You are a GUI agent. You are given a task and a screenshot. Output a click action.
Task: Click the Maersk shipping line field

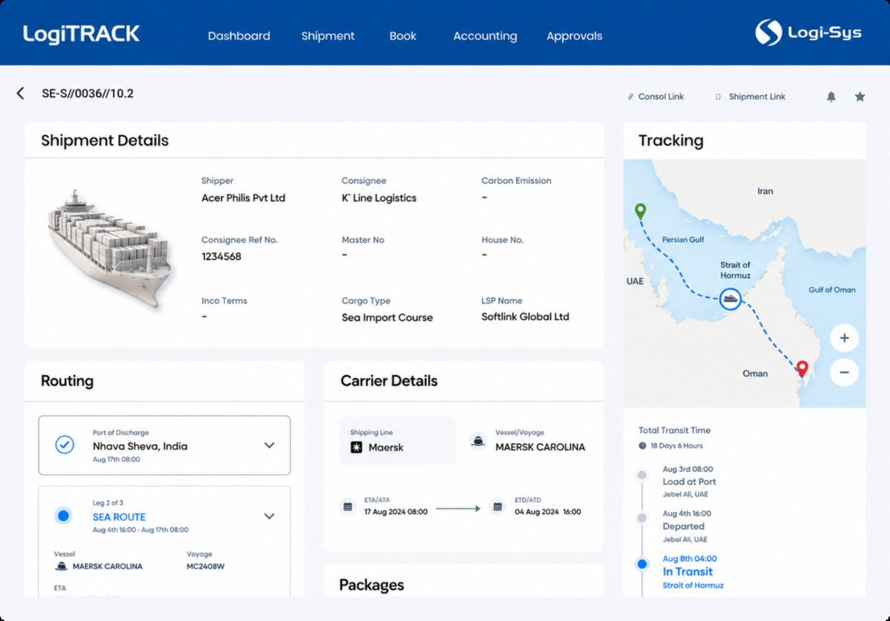point(398,440)
